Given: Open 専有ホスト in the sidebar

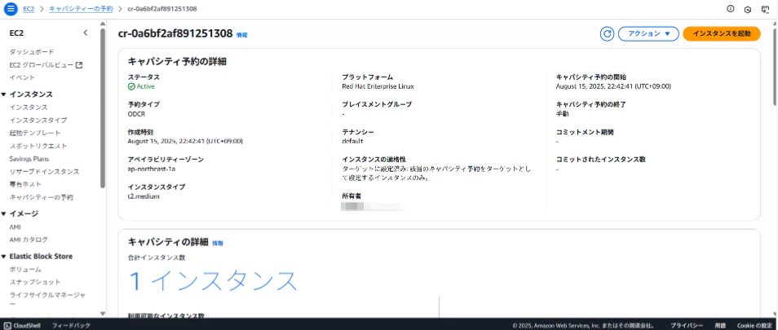Looking at the screenshot, I should click(25, 184).
